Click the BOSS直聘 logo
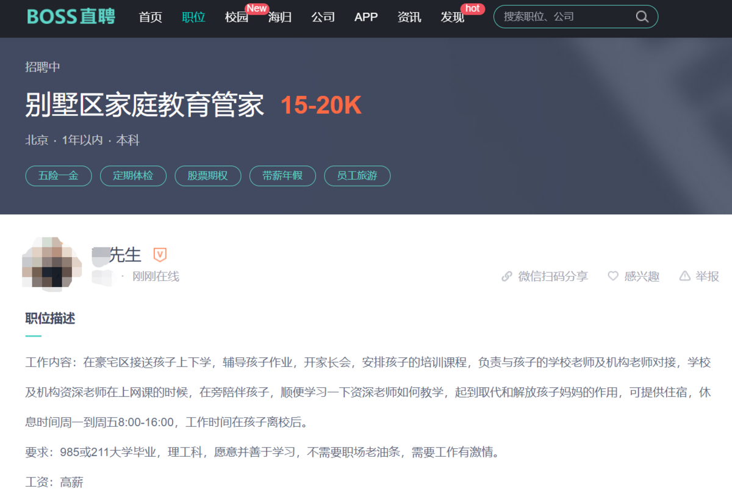The height and width of the screenshot is (491, 732). pyautogui.click(x=71, y=16)
